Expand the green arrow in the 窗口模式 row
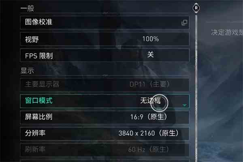 tap(184, 105)
